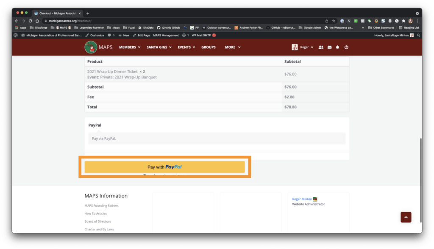Click New in the WordPress admin bar
Viewport: 434px width, 249px height.
tap(124, 36)
